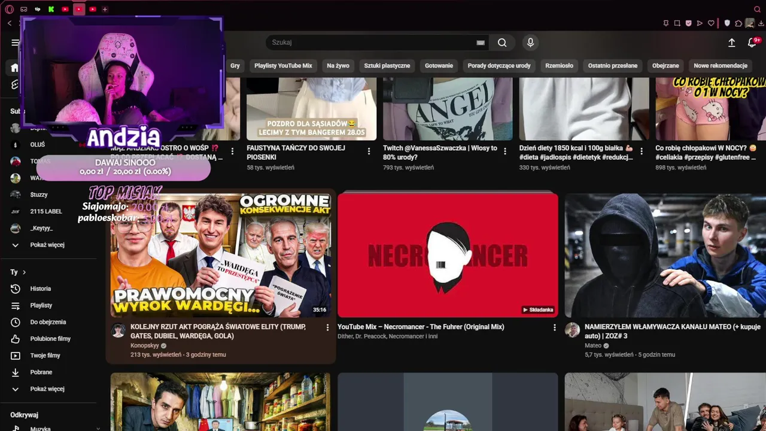The width and height of the screenshot is (766, 431).
Task: Select the Ostatnio przesłane chip
Action: tap(613, 66)
